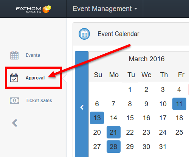Select highlighted date March 13
The height and width of the screenshot is (157, 189).
pos(97,118)
